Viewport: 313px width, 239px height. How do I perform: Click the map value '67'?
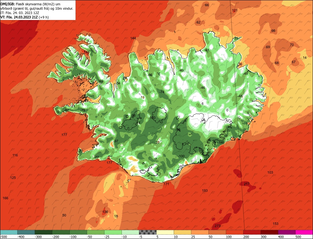[294, 62]
